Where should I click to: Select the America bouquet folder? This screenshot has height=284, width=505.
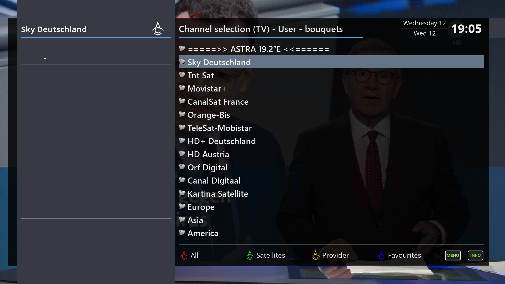click(203, 233)
